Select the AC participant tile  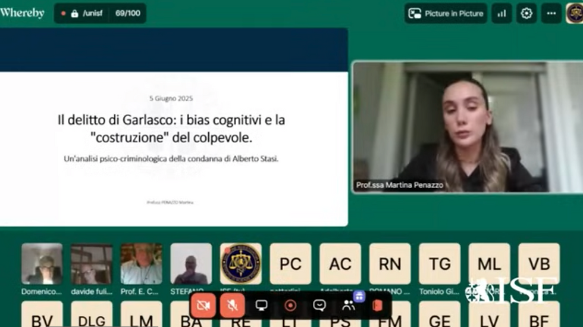(x=340, y=264)
